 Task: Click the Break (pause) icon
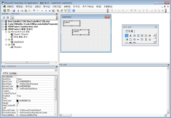pyautogui.click(x=46, y=11)
